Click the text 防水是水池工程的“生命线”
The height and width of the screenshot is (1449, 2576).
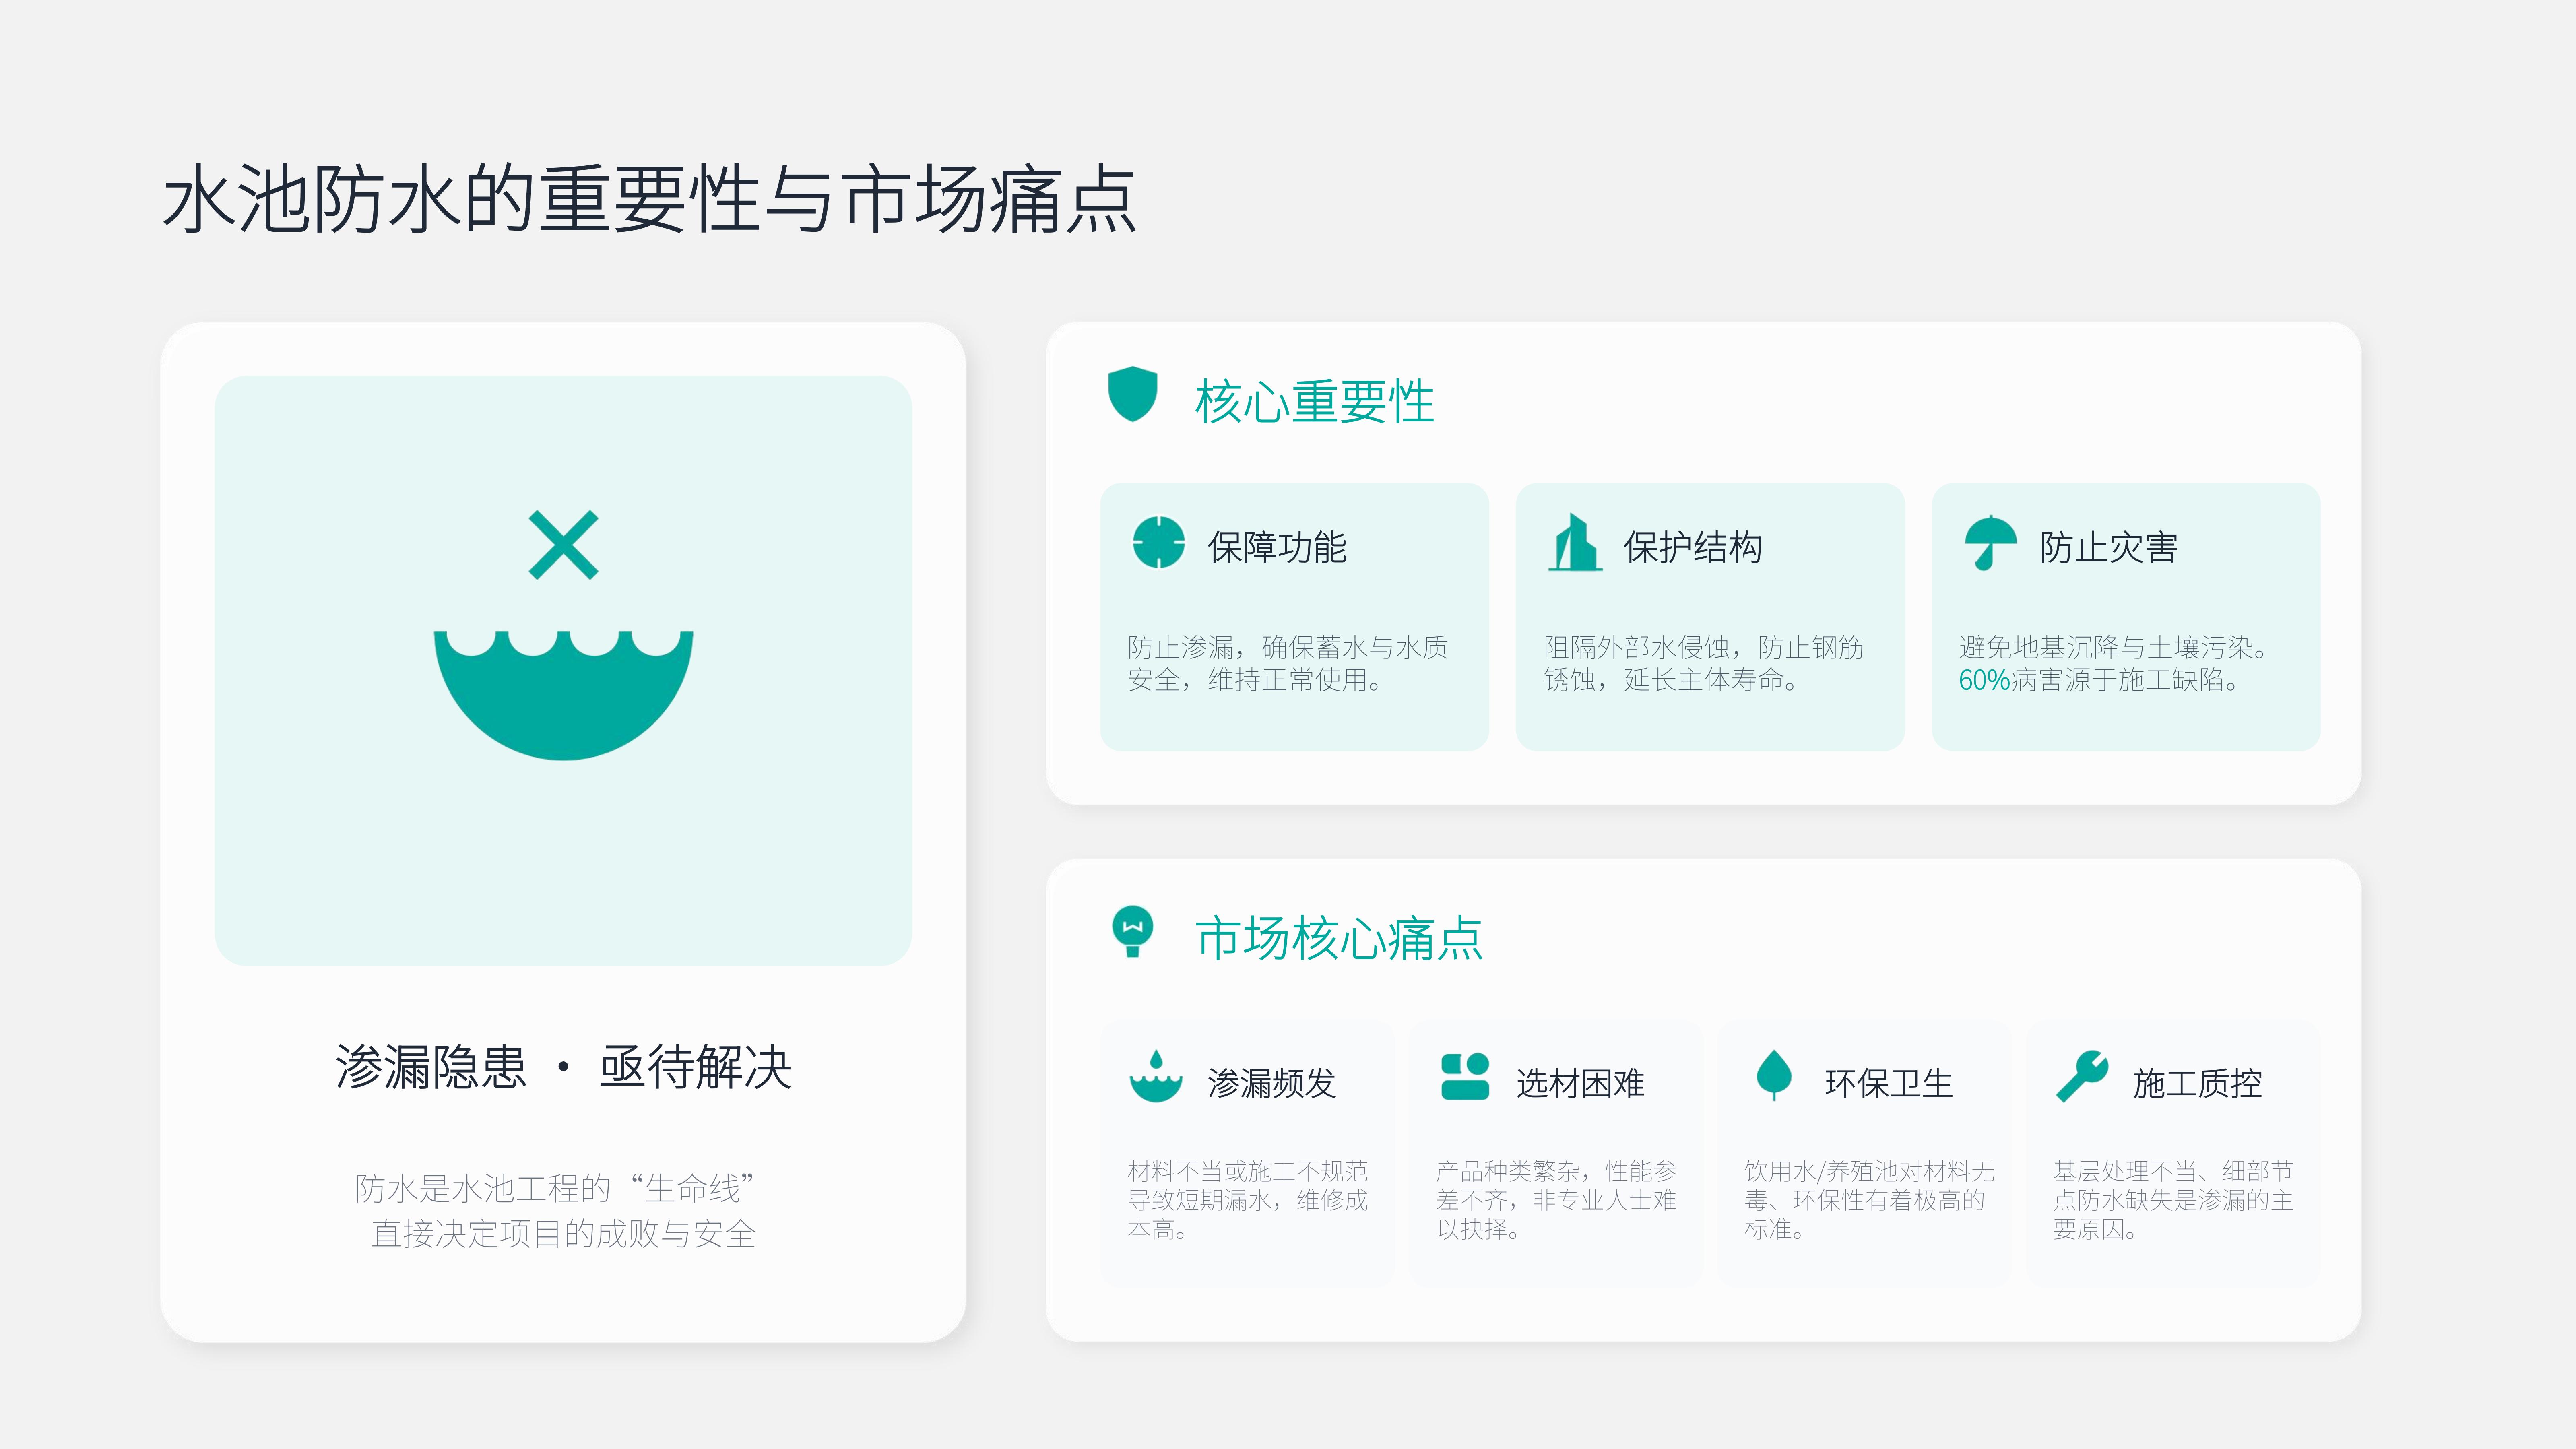(x=555, y=1188)
